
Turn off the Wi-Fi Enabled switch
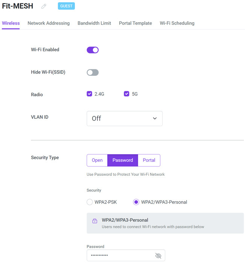[x=93, y=50]
